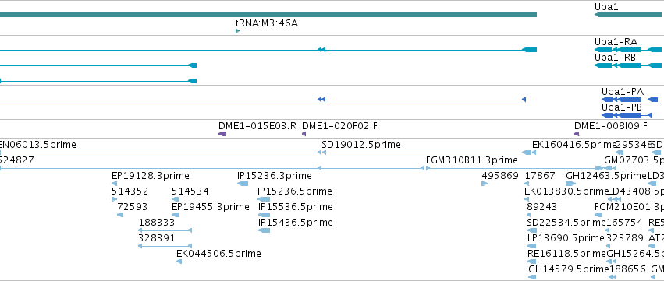
Task: Click the EK013830.5prime EST label
Action: [x=566, y=191]
